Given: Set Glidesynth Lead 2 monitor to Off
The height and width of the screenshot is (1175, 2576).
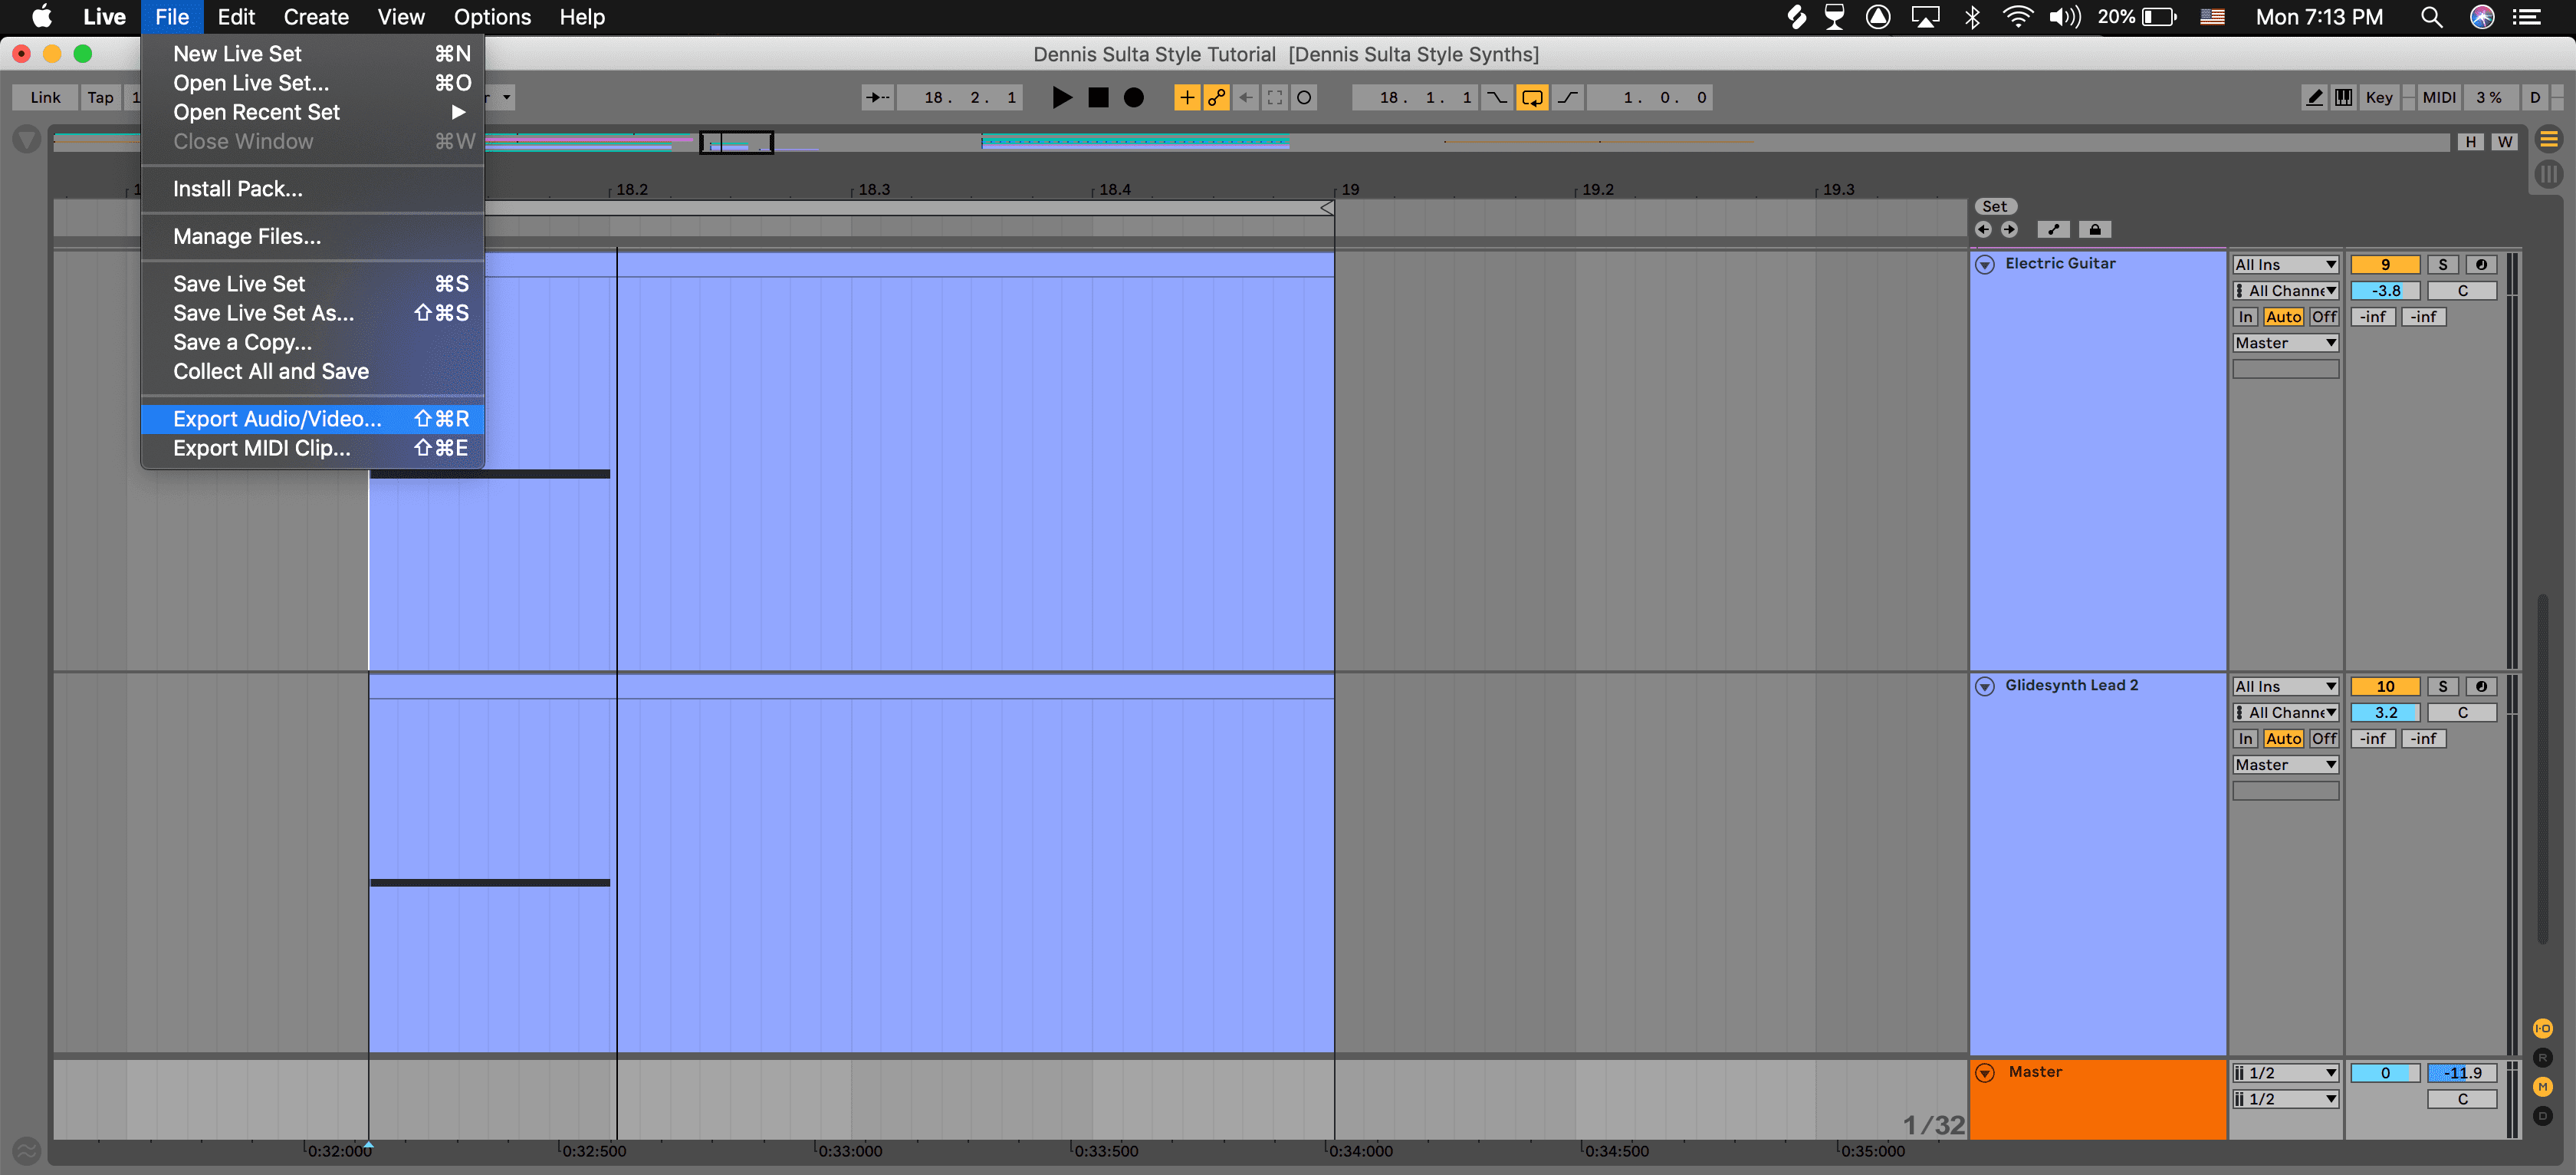Looking at the screenshot, I should [x=2324, y=738].
